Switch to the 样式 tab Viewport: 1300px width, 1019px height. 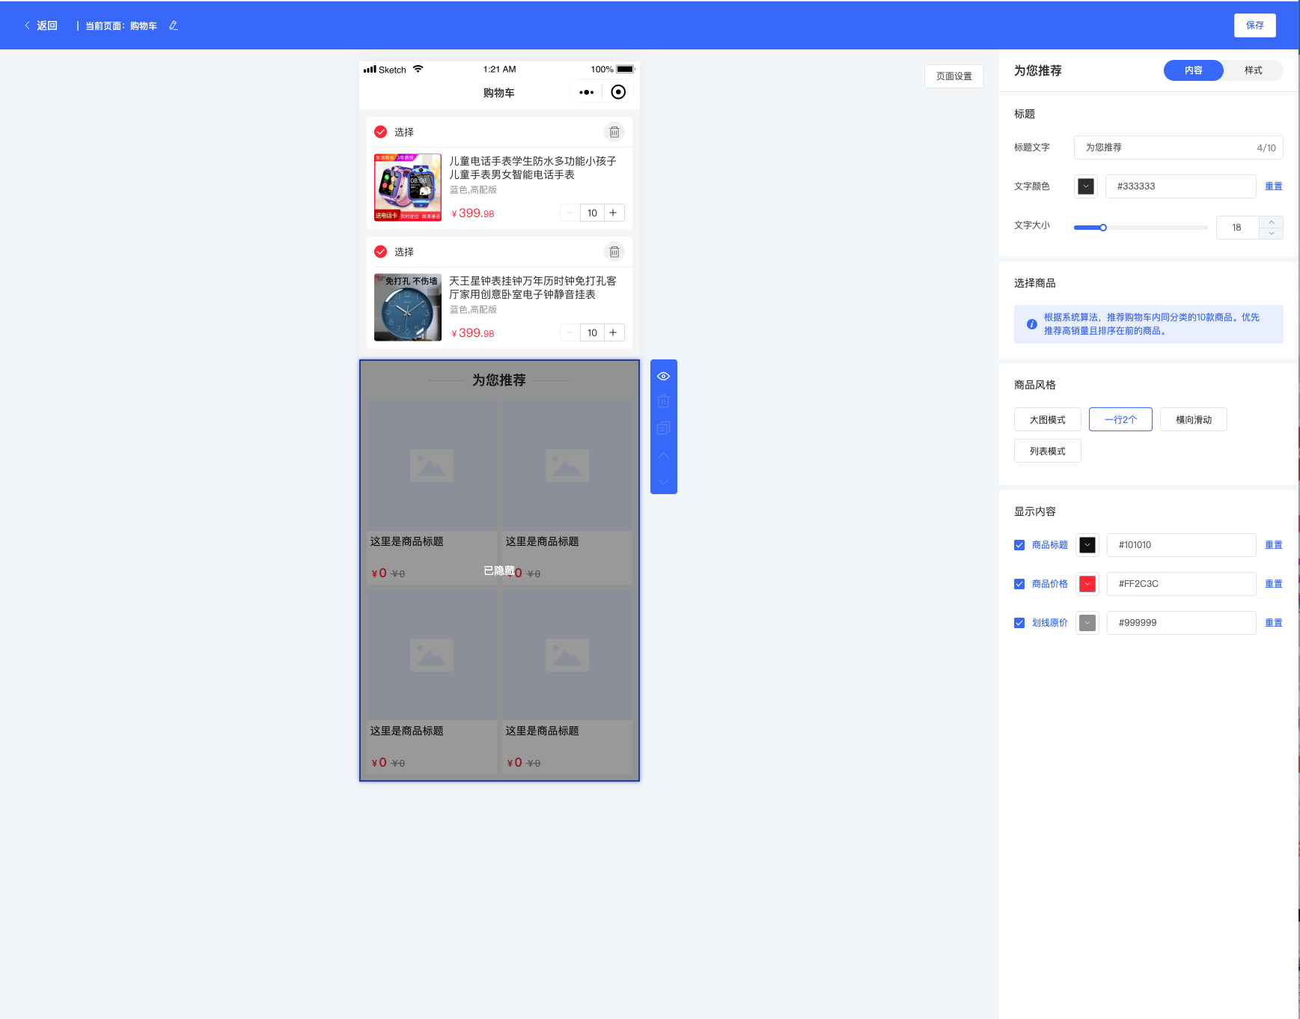(1253, 70)
